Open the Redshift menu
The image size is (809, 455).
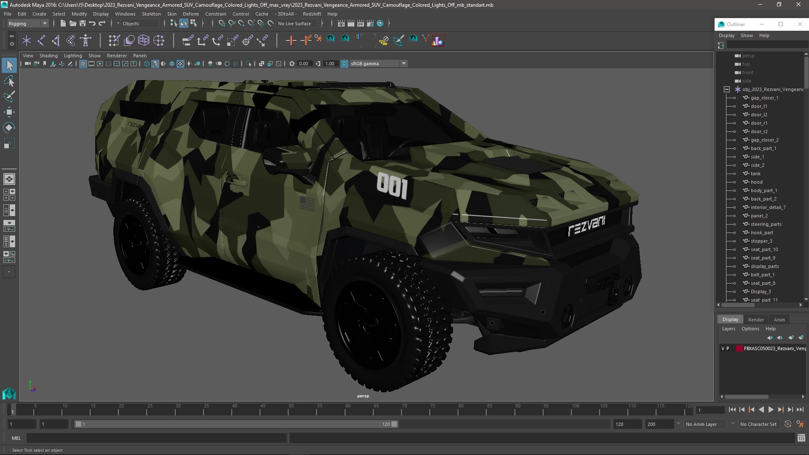coord(311,14)
